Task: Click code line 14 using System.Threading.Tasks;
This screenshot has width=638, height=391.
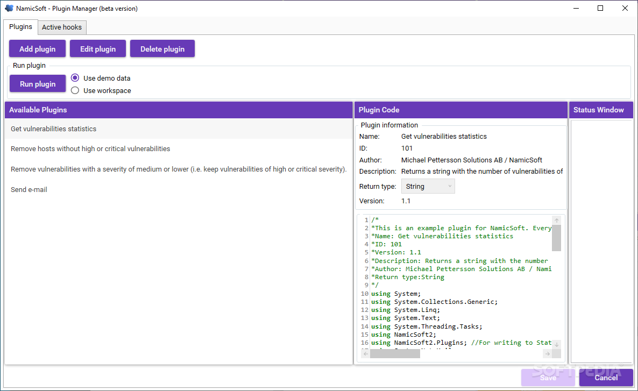Action: [x=427, y=326]
